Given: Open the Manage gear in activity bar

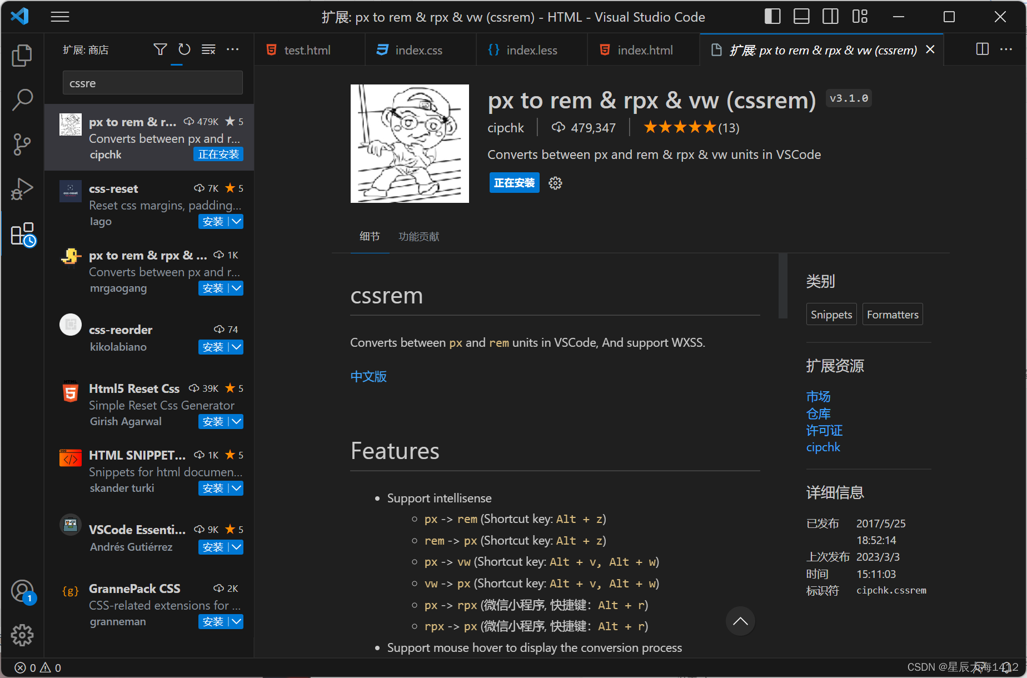Looking at the screenshot, I should (x=22, y=635).
